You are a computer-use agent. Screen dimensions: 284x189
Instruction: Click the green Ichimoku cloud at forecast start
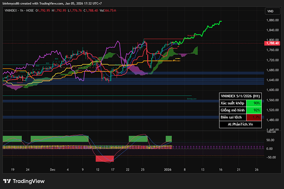pos(194,51)
